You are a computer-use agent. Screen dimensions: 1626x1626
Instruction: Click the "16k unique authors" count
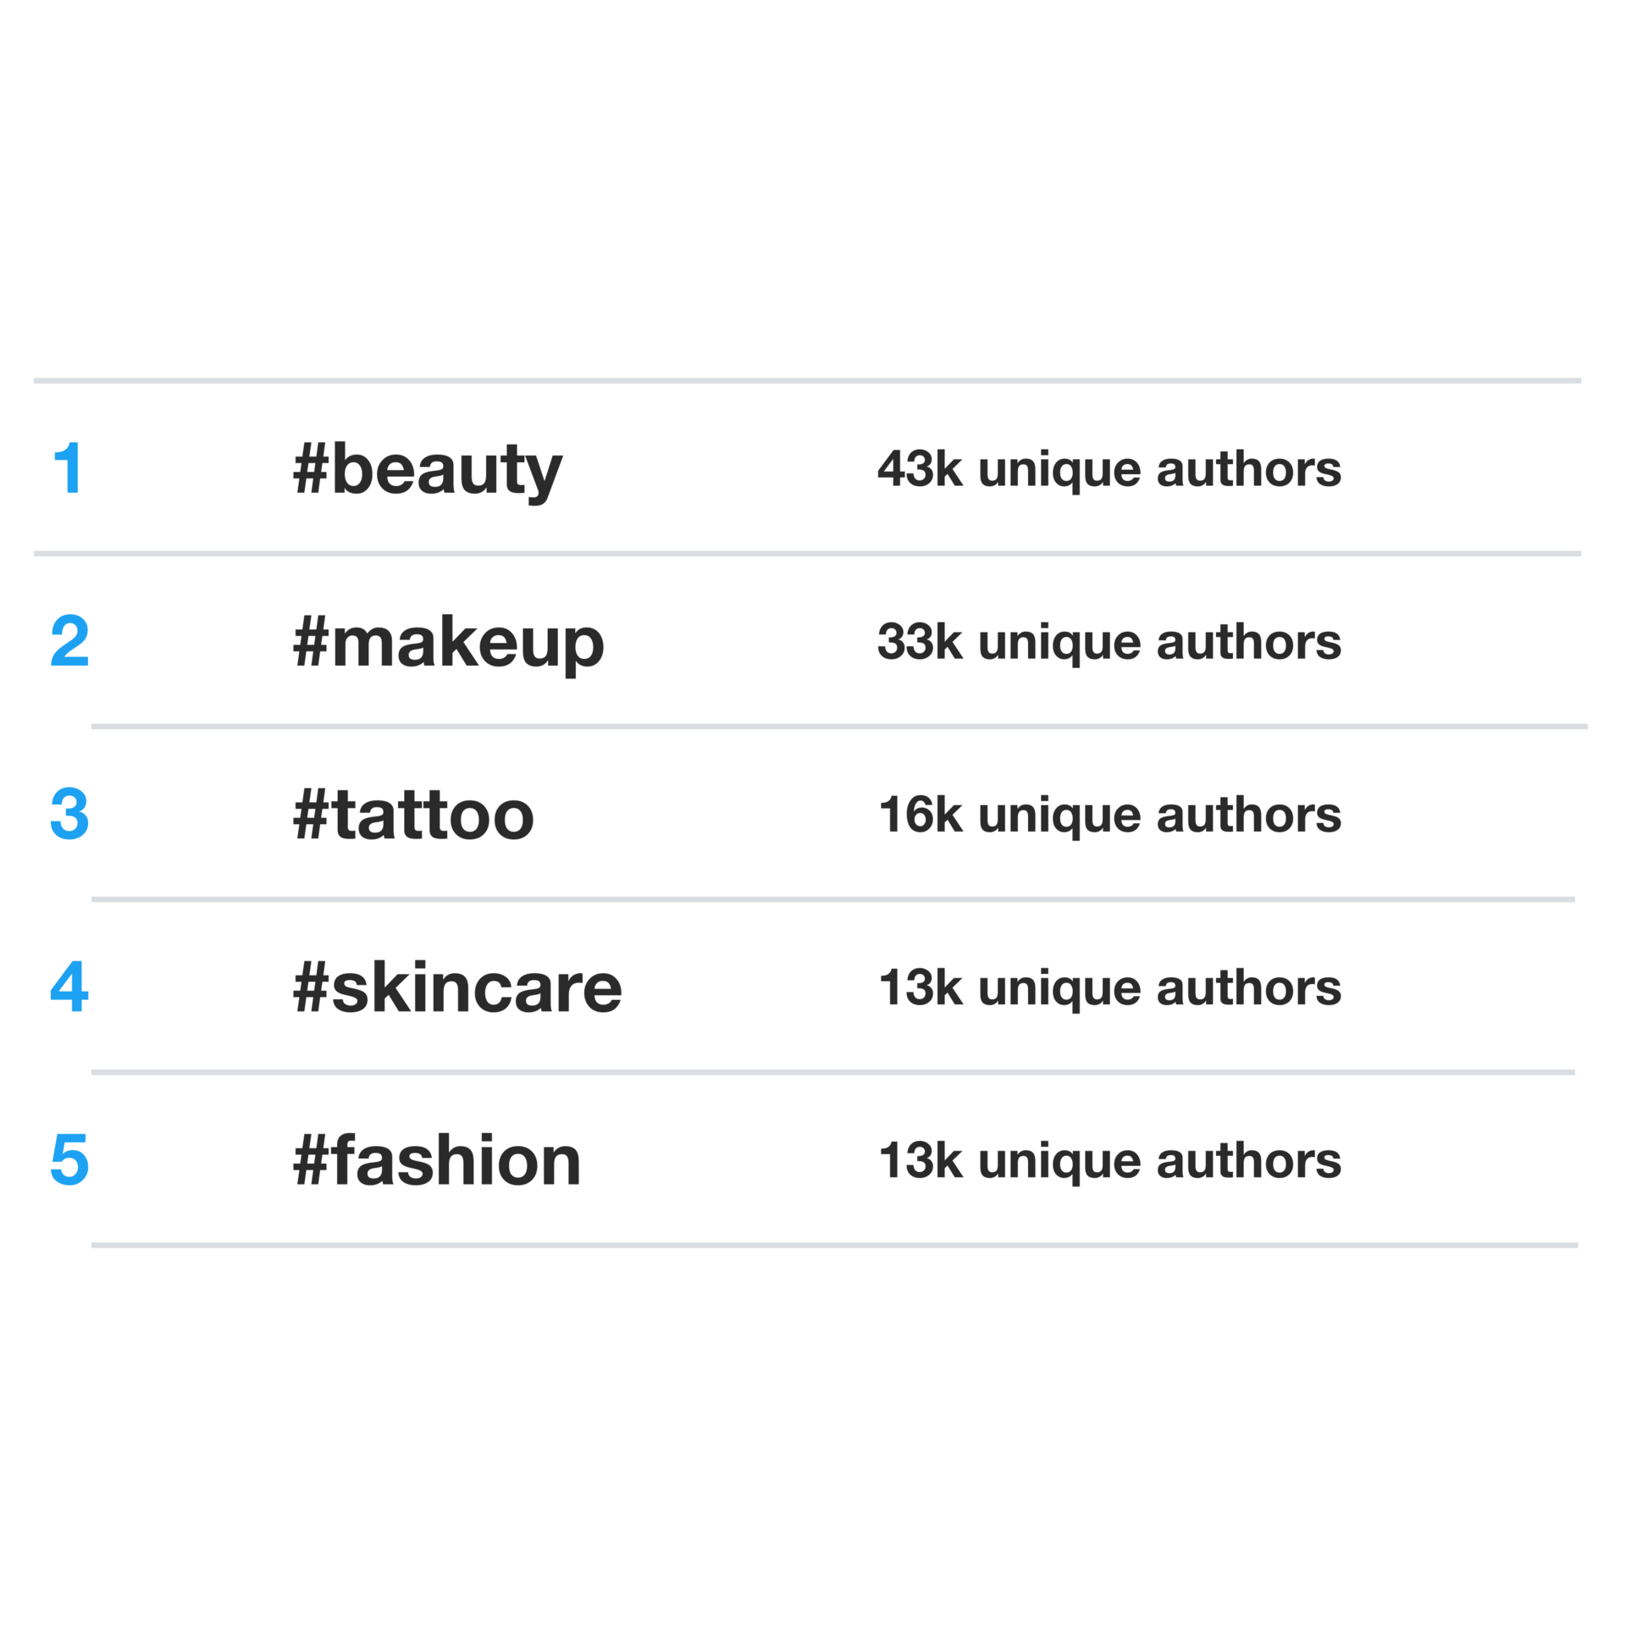pos(1109,816)
